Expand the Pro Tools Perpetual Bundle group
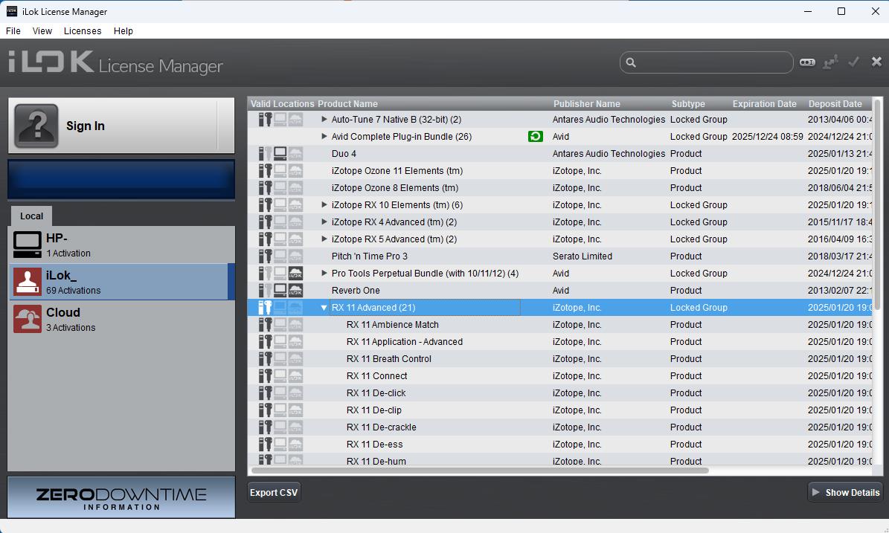The height and width of the screenshot is (533, 889). tap(324, 274)
